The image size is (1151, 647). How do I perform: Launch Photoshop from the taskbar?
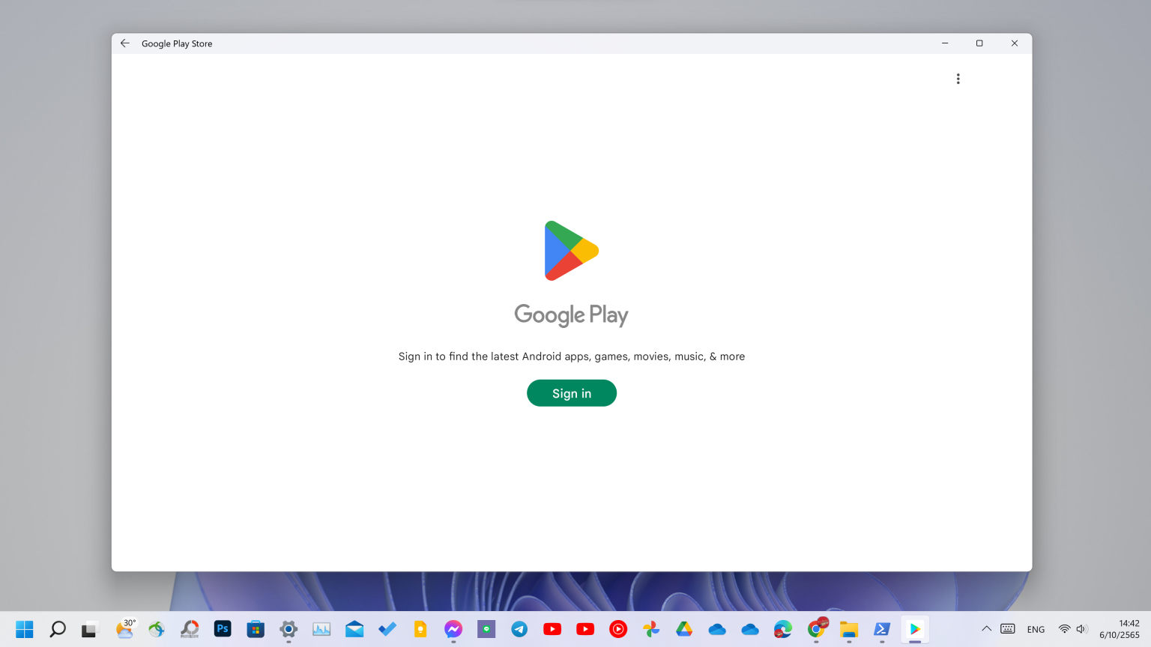click(223, 629)
